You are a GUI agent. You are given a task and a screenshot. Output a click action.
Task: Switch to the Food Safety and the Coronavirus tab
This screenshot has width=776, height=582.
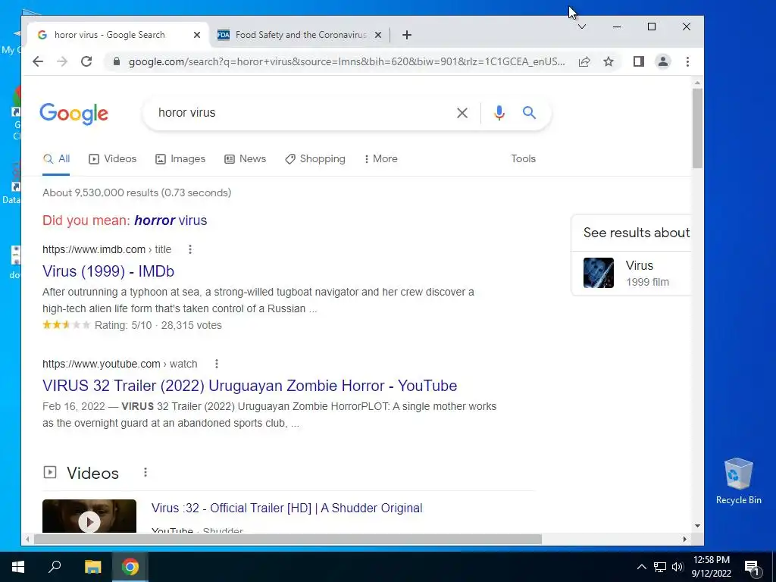pos(300,35)
